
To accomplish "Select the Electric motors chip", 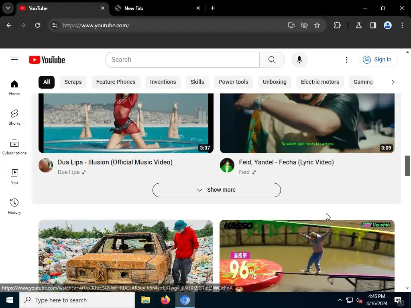I will click(320, 82).
